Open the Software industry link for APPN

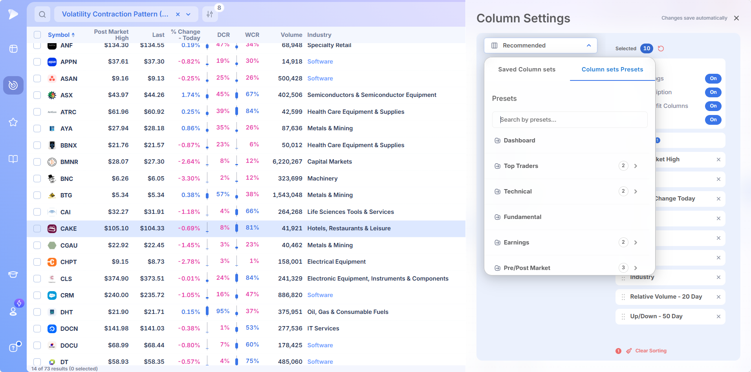(x=320, y=62)
